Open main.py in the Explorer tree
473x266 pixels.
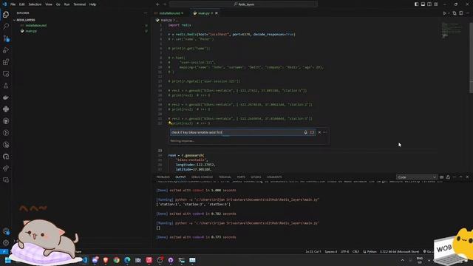coord(31,31)
